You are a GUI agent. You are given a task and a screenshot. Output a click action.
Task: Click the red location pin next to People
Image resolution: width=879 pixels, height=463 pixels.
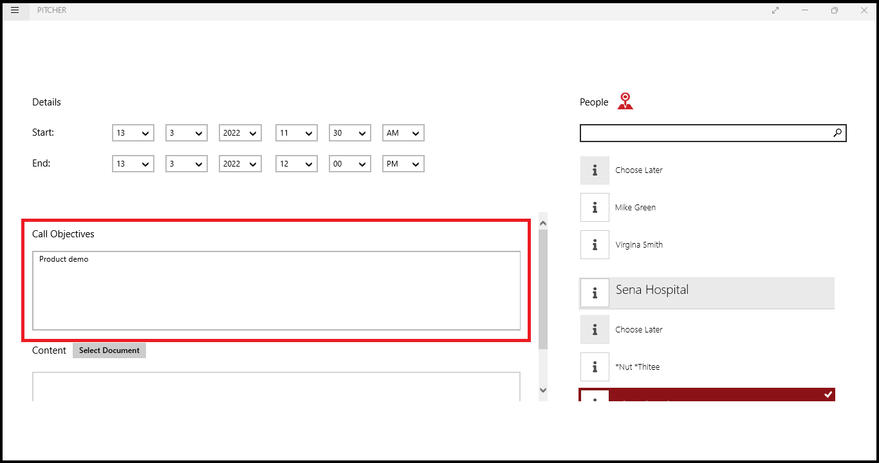pyautogui.click(x=625, y=101)
